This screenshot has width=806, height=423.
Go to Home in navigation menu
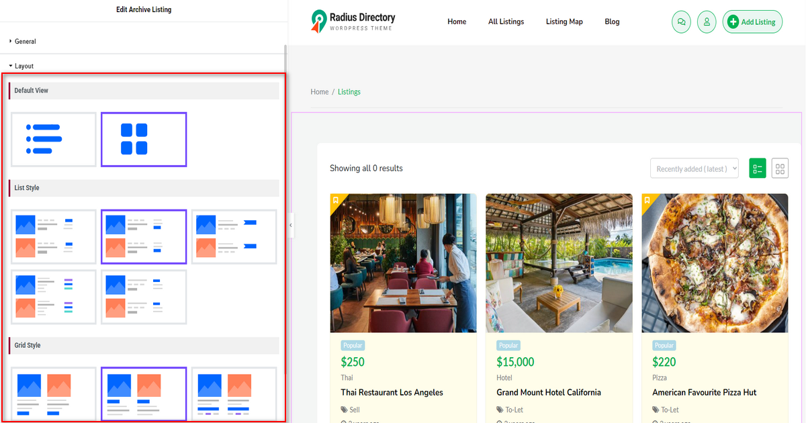(x=457, y=21)
